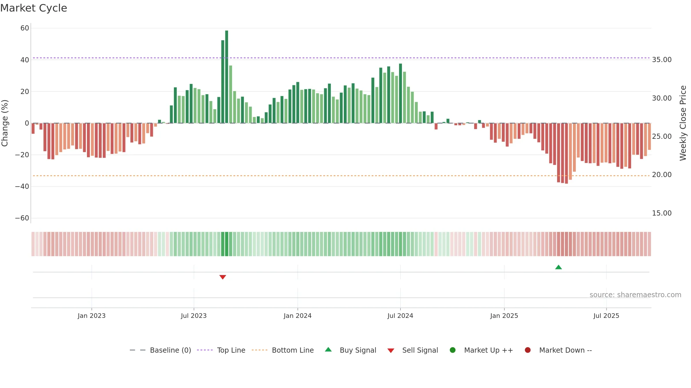Click the Jul 2023 x-axis label
The image size is (691, 388).
(x=194, y=316)
